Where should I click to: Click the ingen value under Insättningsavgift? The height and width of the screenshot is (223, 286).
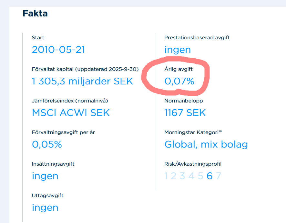pyautogui.click(x=45, y=176)
